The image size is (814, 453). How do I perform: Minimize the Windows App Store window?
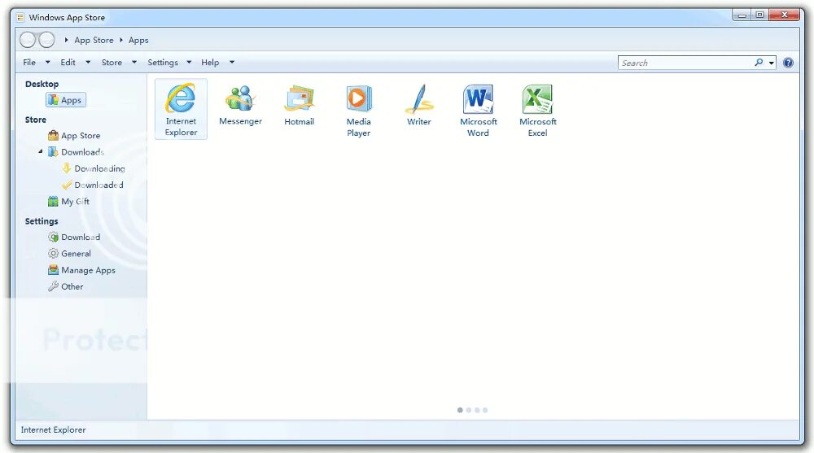pyautogui.click(x=742, y=15)
